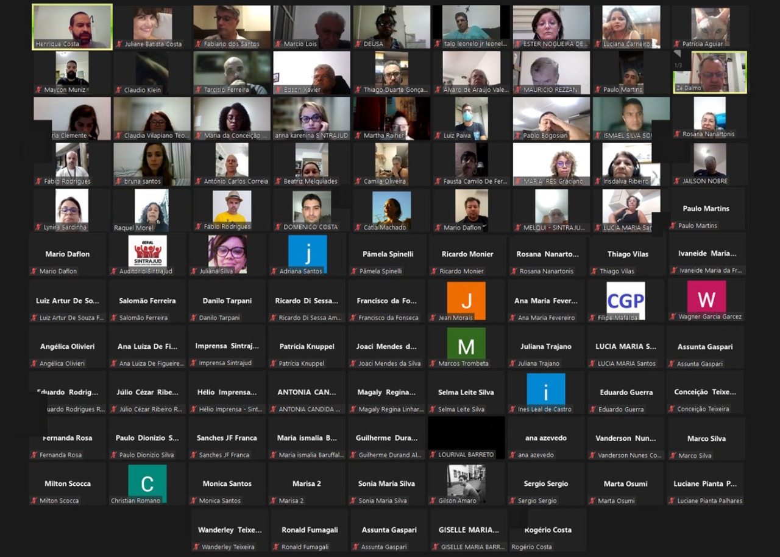Select Ines Leal de Castro's blue avatar

[x=545, y=390]
